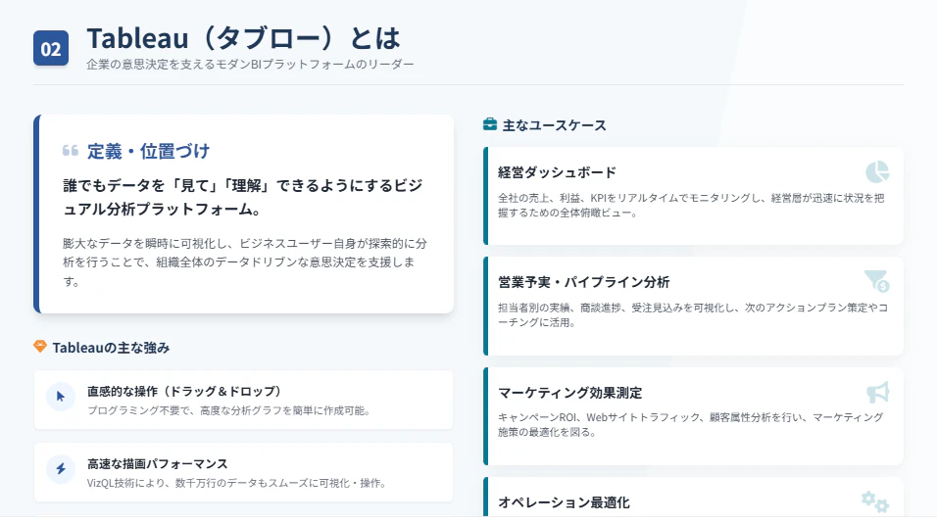This screenshot has width=937, height=524.
Task: Click the 主なユースケース heading
Action: [555, 124]
